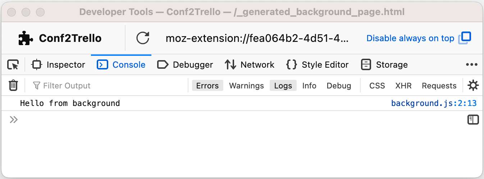
Task: Click the always-on-top window icon
Action: (465, 38)
